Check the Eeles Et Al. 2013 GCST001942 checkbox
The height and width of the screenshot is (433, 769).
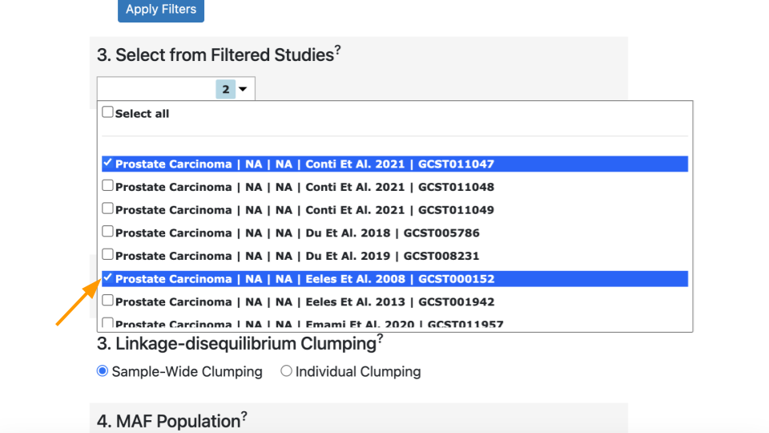(107, 301)
